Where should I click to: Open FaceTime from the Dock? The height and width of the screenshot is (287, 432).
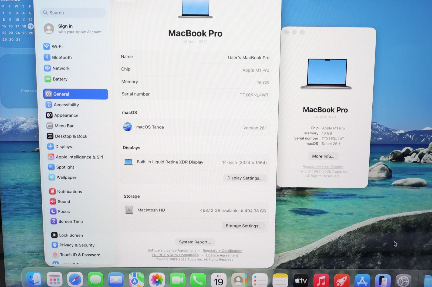tap(177, 280)
